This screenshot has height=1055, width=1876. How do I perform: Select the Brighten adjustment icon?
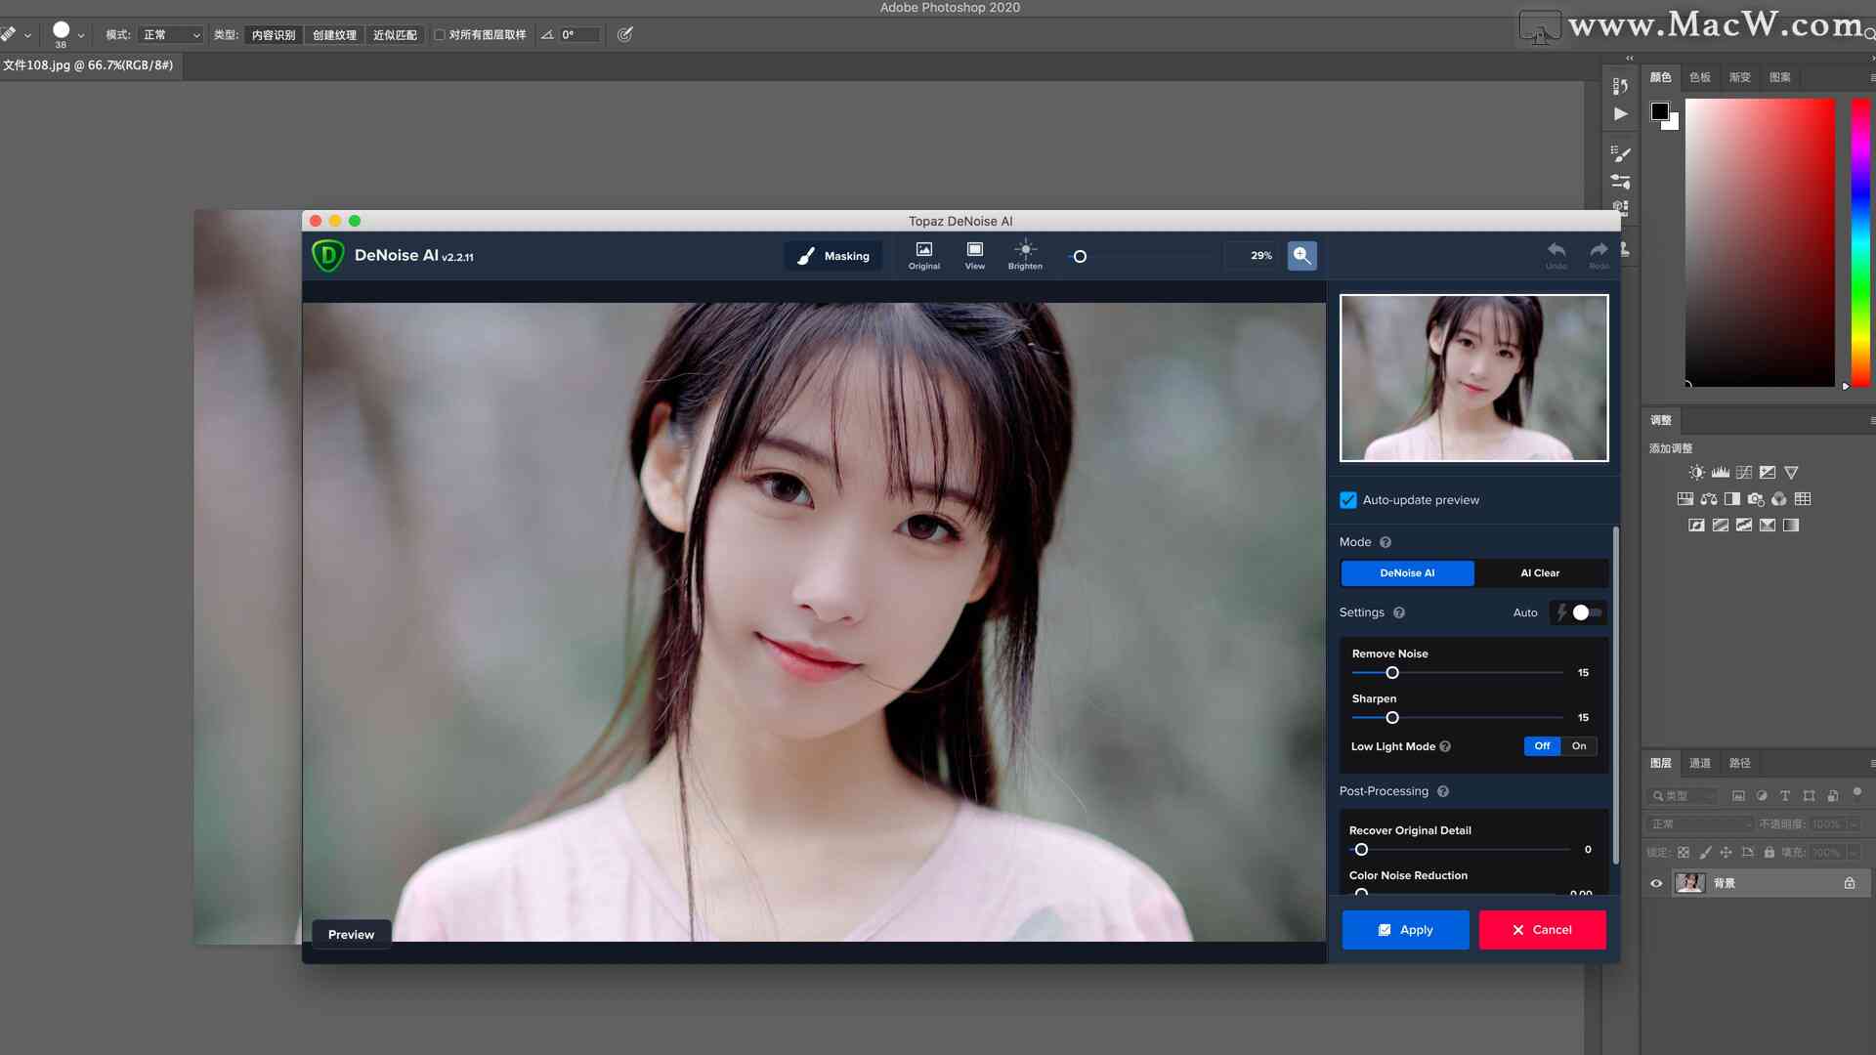(1026, 254)
